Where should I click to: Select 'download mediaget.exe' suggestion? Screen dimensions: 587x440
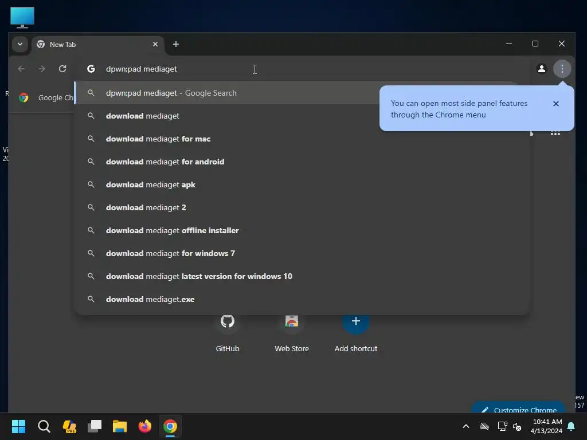(302, 299)
